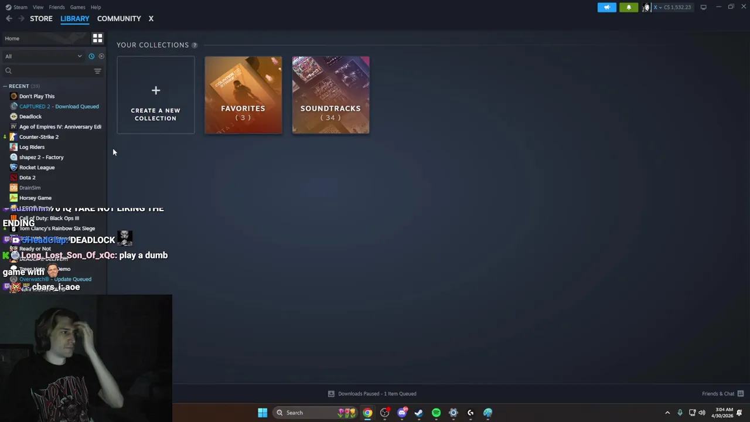The image size is (750, 422).
Task: Switch to Big Picture mode icon
Action: (703, 7)
